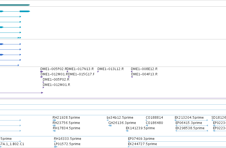Select the RH23756.5prime EST label

(66, 123)
